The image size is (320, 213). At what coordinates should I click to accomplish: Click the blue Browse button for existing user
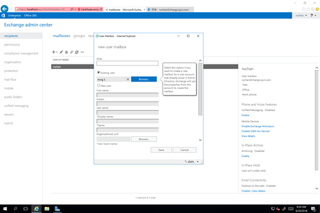[x=144, y=79]
